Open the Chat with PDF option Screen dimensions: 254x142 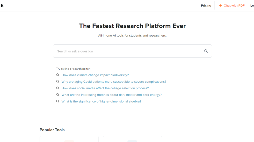point(234,6)
